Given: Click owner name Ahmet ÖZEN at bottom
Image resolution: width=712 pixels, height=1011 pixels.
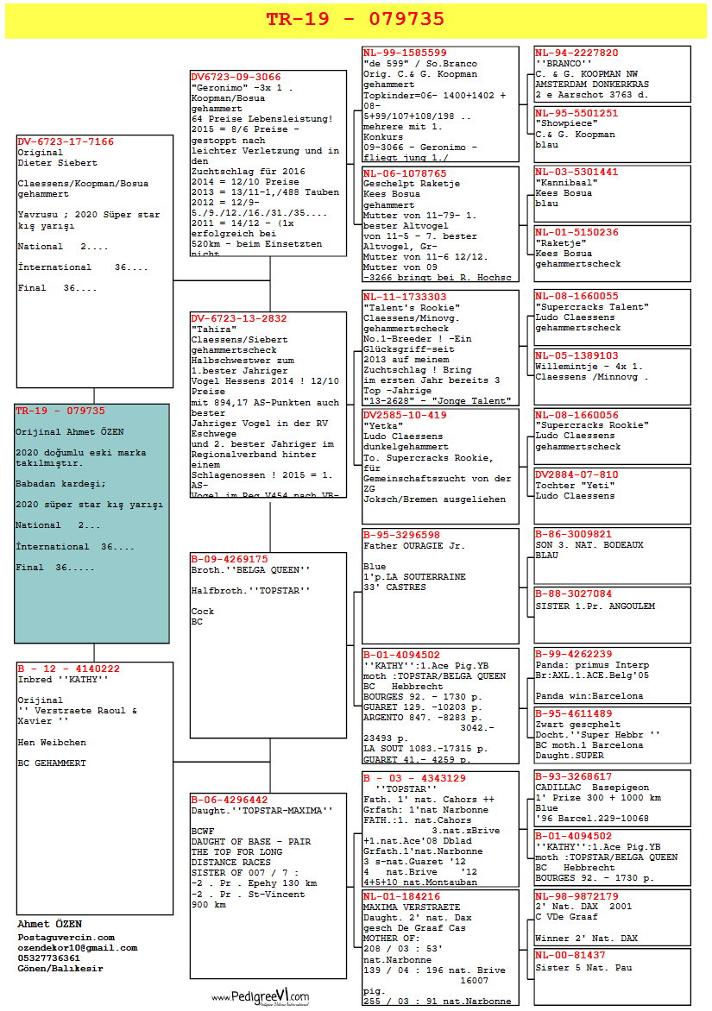Looking at the screenshot, I should pos(50,924).
